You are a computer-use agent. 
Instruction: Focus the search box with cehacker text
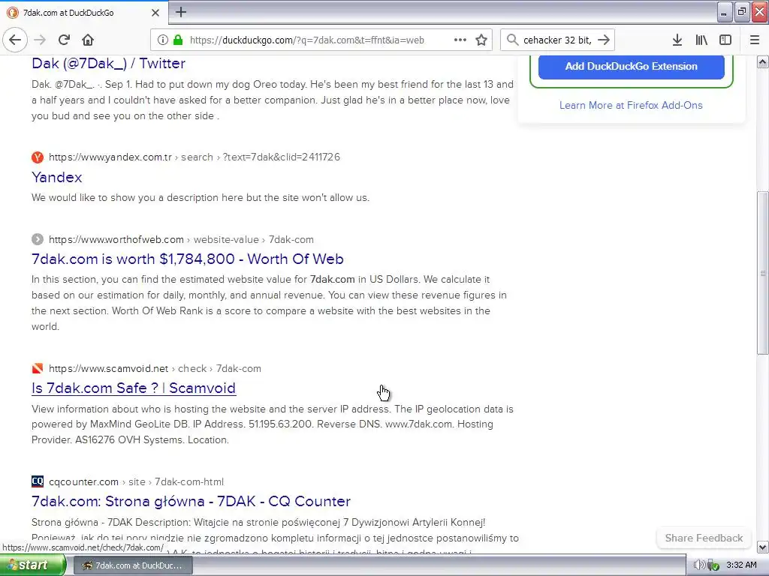click(557, 40)
